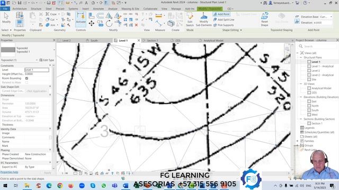Open the Windows Start menu
Image resolution: width=339 pixels, height=190 pixels.
(x=5, y=185)
